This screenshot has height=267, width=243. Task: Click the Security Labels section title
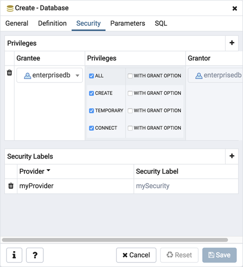pos(30,156)
